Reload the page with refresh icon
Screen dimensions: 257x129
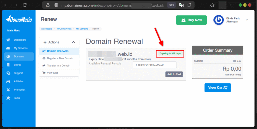point(25,5)
